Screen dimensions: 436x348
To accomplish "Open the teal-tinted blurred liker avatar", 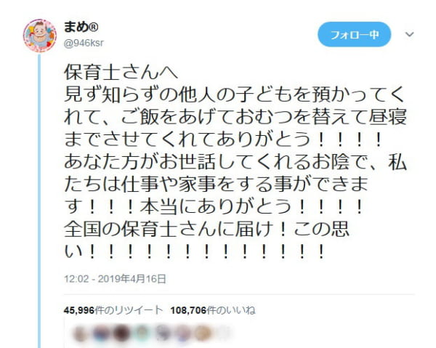I will [142, 333].
